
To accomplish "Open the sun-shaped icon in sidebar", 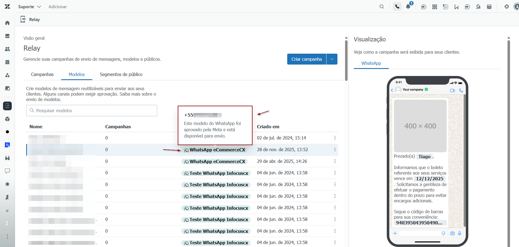I will (7, 184).
